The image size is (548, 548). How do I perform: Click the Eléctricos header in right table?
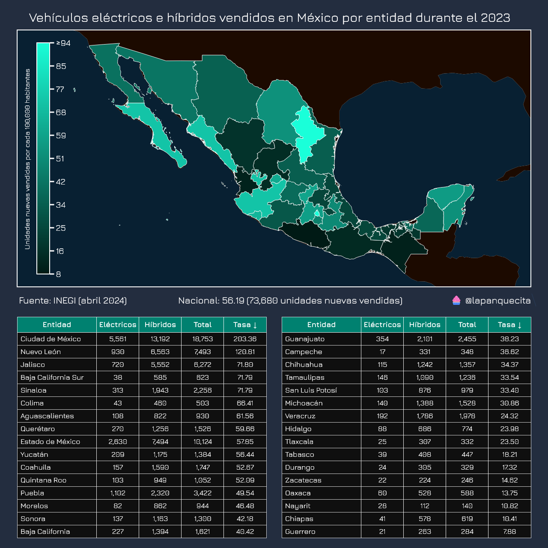[382, 325]
